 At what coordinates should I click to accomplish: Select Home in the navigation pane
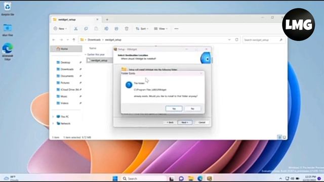(66, 49)
